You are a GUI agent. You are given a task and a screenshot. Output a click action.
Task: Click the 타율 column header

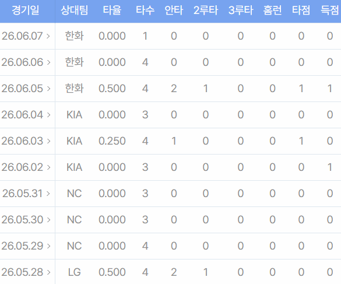coord(112,10)
